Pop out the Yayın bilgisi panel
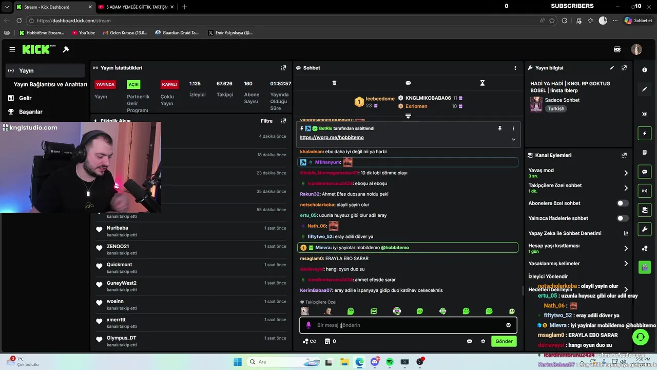 pos(624,68)
